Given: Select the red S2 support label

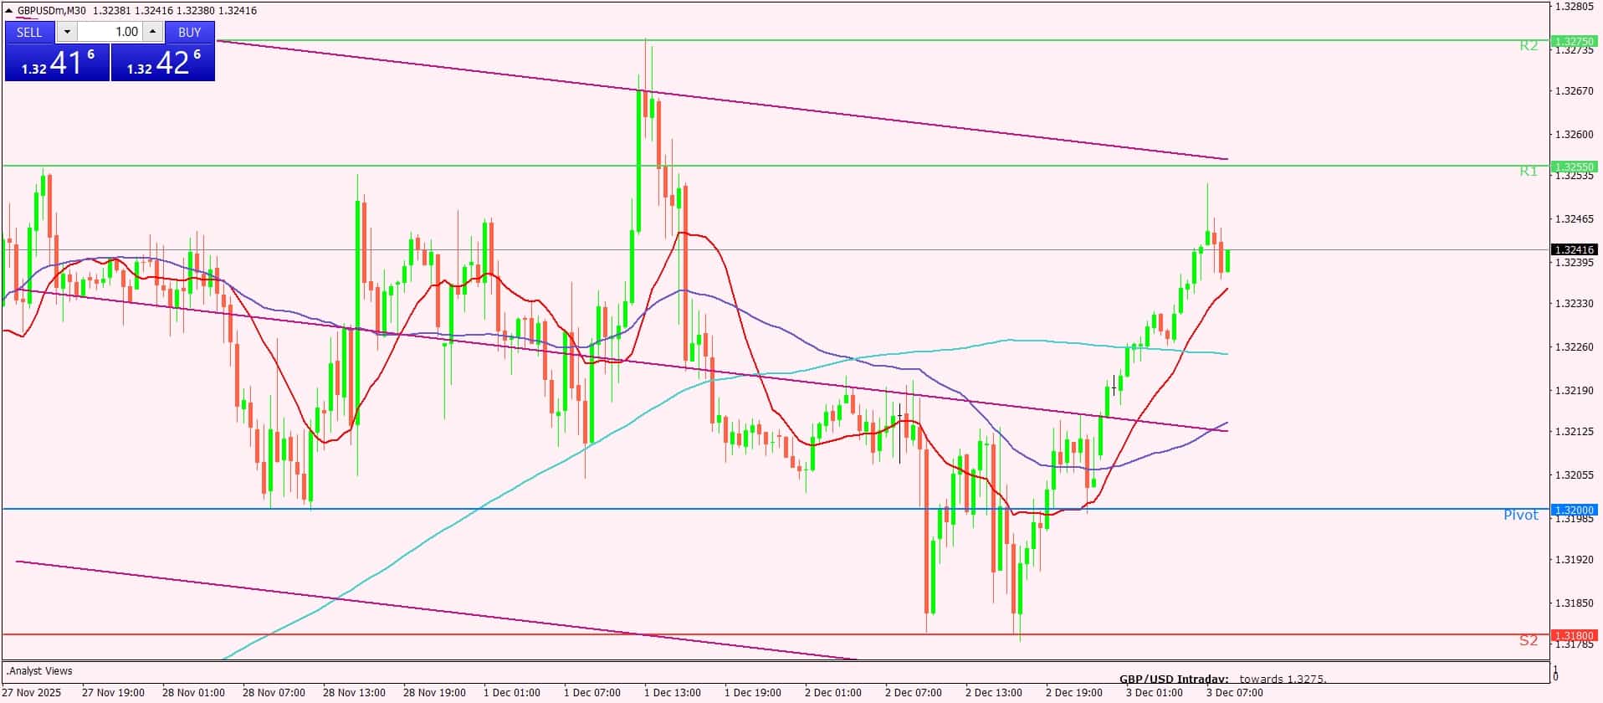Looking at the screenshot, I should pos(1528,640).
